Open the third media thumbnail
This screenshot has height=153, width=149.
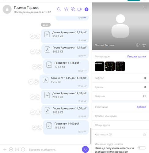(120, 66)
